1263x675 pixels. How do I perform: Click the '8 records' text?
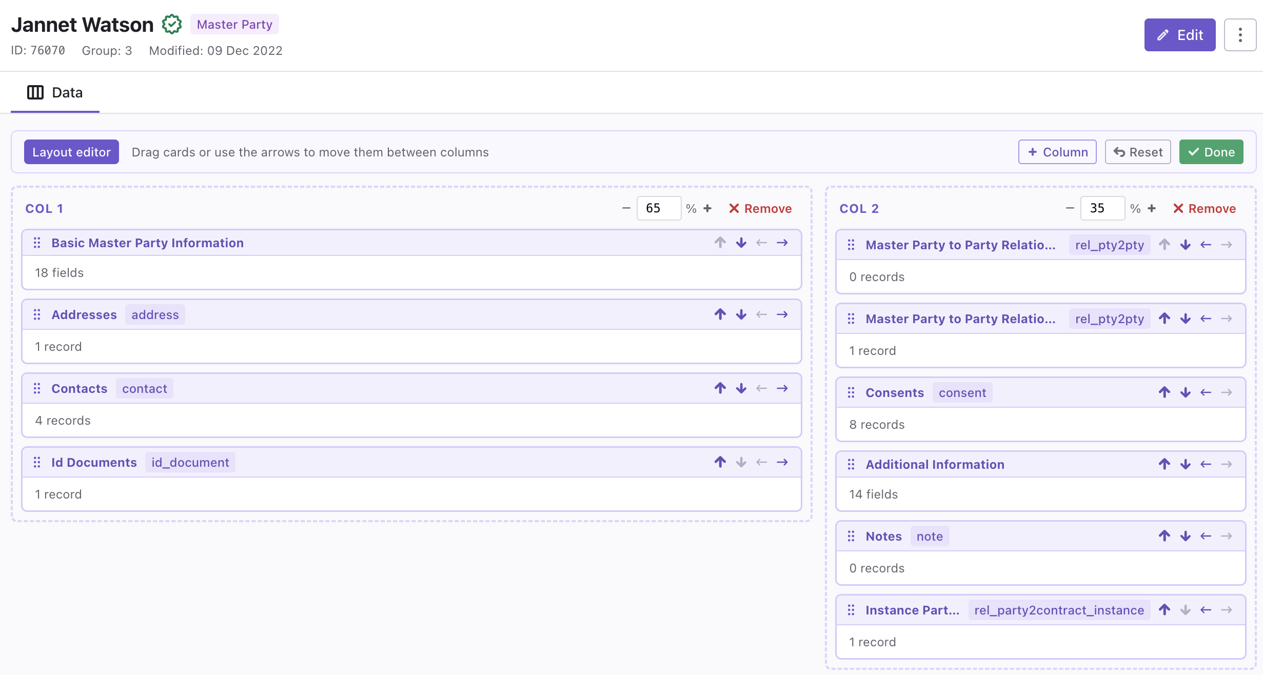tap(877, 424)
